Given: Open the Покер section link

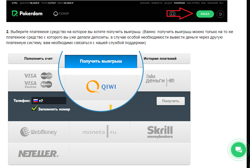Looking at the screenshot, I should (x=61, y=13).
